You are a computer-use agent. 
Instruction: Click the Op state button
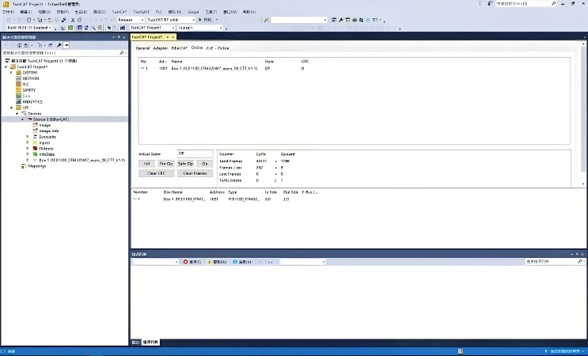(205, 164)
